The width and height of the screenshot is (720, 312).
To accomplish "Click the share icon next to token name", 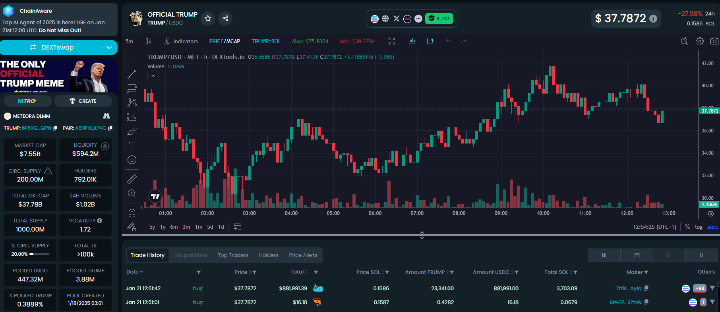I will (225, 18).
